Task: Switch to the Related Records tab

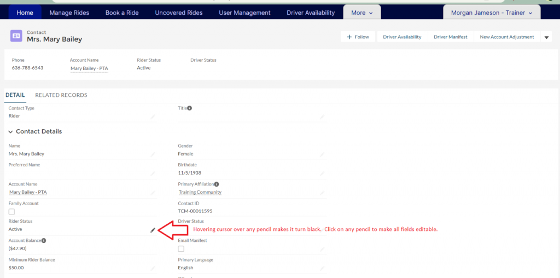Action: point(61,95)
